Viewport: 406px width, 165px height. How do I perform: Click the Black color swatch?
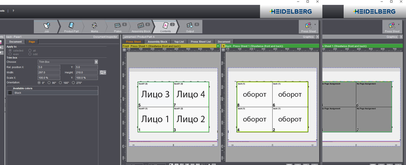coord(10,93)
